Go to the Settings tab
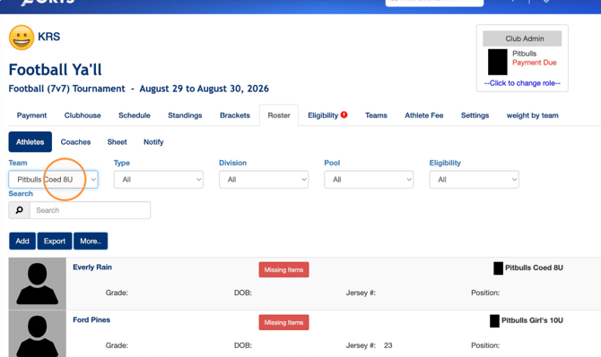This screenshot has width=601, height=357. [475, 115]
